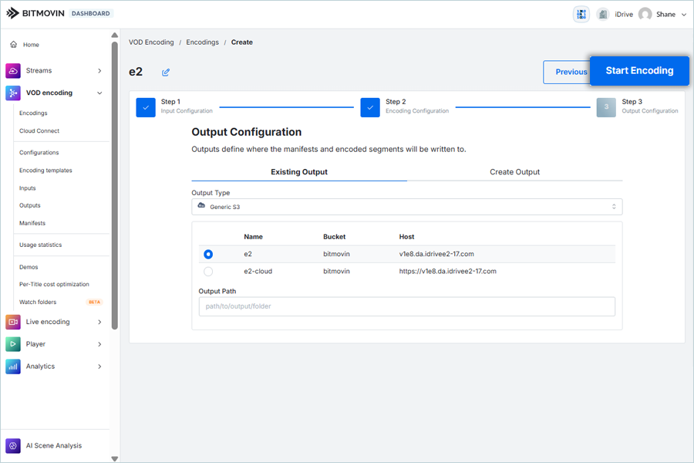
Task: Click the Home icon in sidebar
Action: tap(14, 45)
